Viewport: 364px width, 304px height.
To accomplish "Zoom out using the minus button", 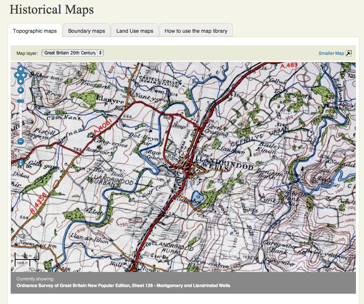I will click(21, 141).
